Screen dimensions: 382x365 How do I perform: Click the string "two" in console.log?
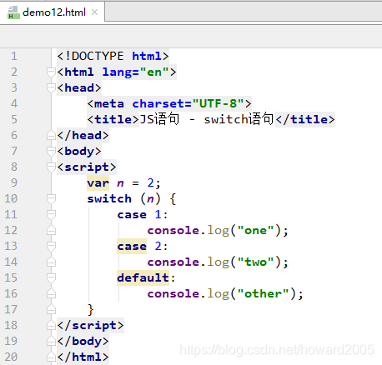pyautogui.click(x=256, y=262)
